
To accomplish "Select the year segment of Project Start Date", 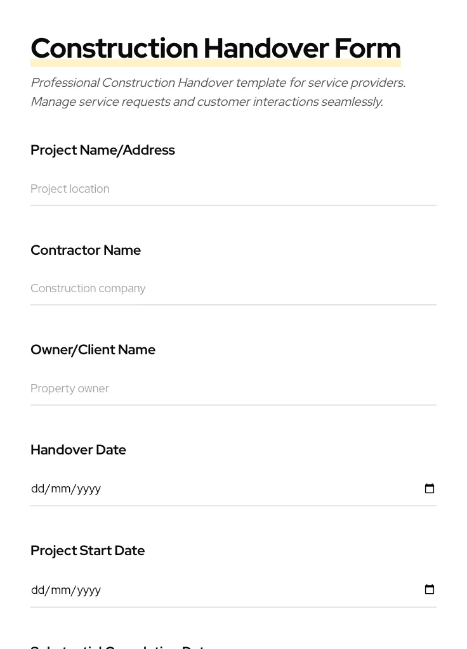I will (x=89, y=590).
